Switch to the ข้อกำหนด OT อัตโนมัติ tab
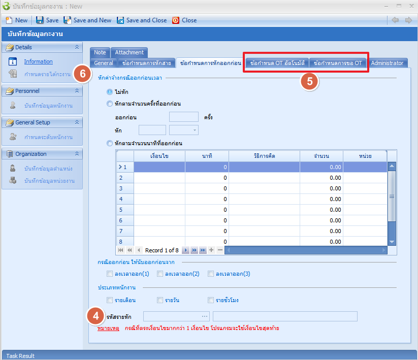The height and width of the screenshot is (360, 418). click(x=277, y=63)
